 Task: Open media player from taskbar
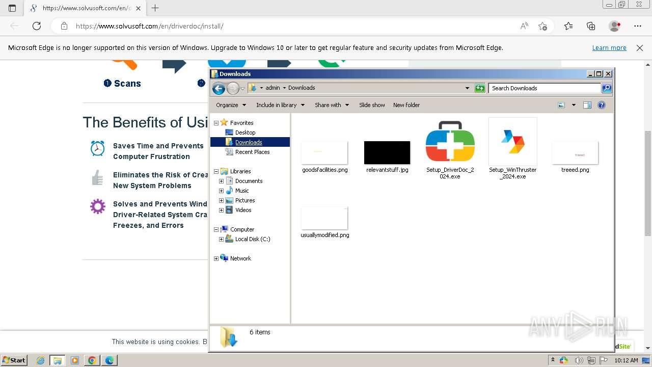75,360
